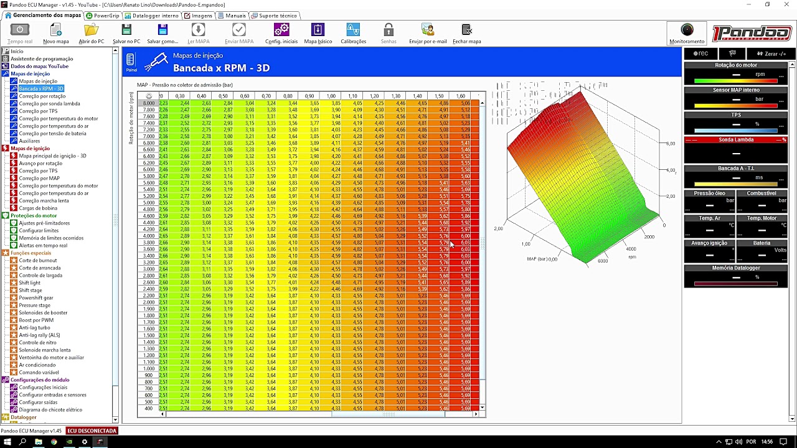Switch to the PowerGrip tab

click(103, 15)
